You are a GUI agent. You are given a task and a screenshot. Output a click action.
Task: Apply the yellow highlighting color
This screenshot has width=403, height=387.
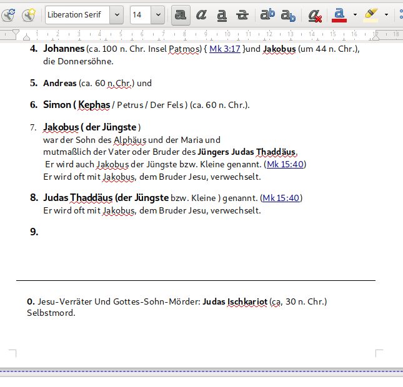coord(371,15)
